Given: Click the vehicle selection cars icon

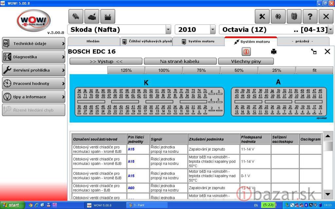Looking at the screenshot, I should tap(76, 16).
